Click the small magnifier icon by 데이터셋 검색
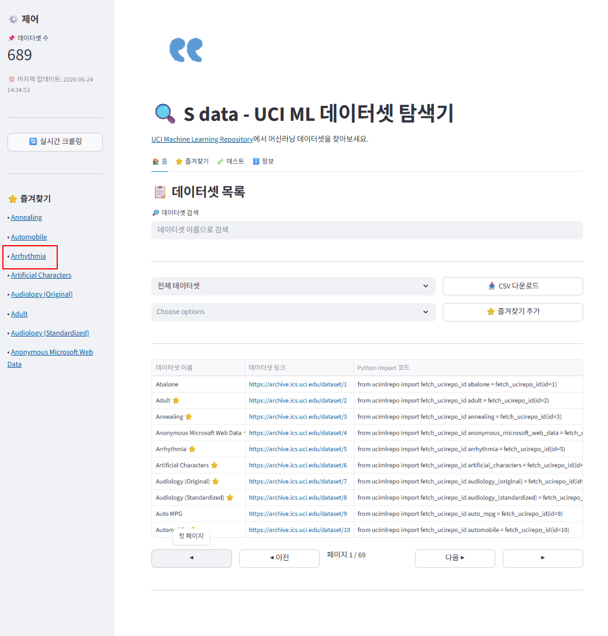608x636 pixels. point(155,213)
